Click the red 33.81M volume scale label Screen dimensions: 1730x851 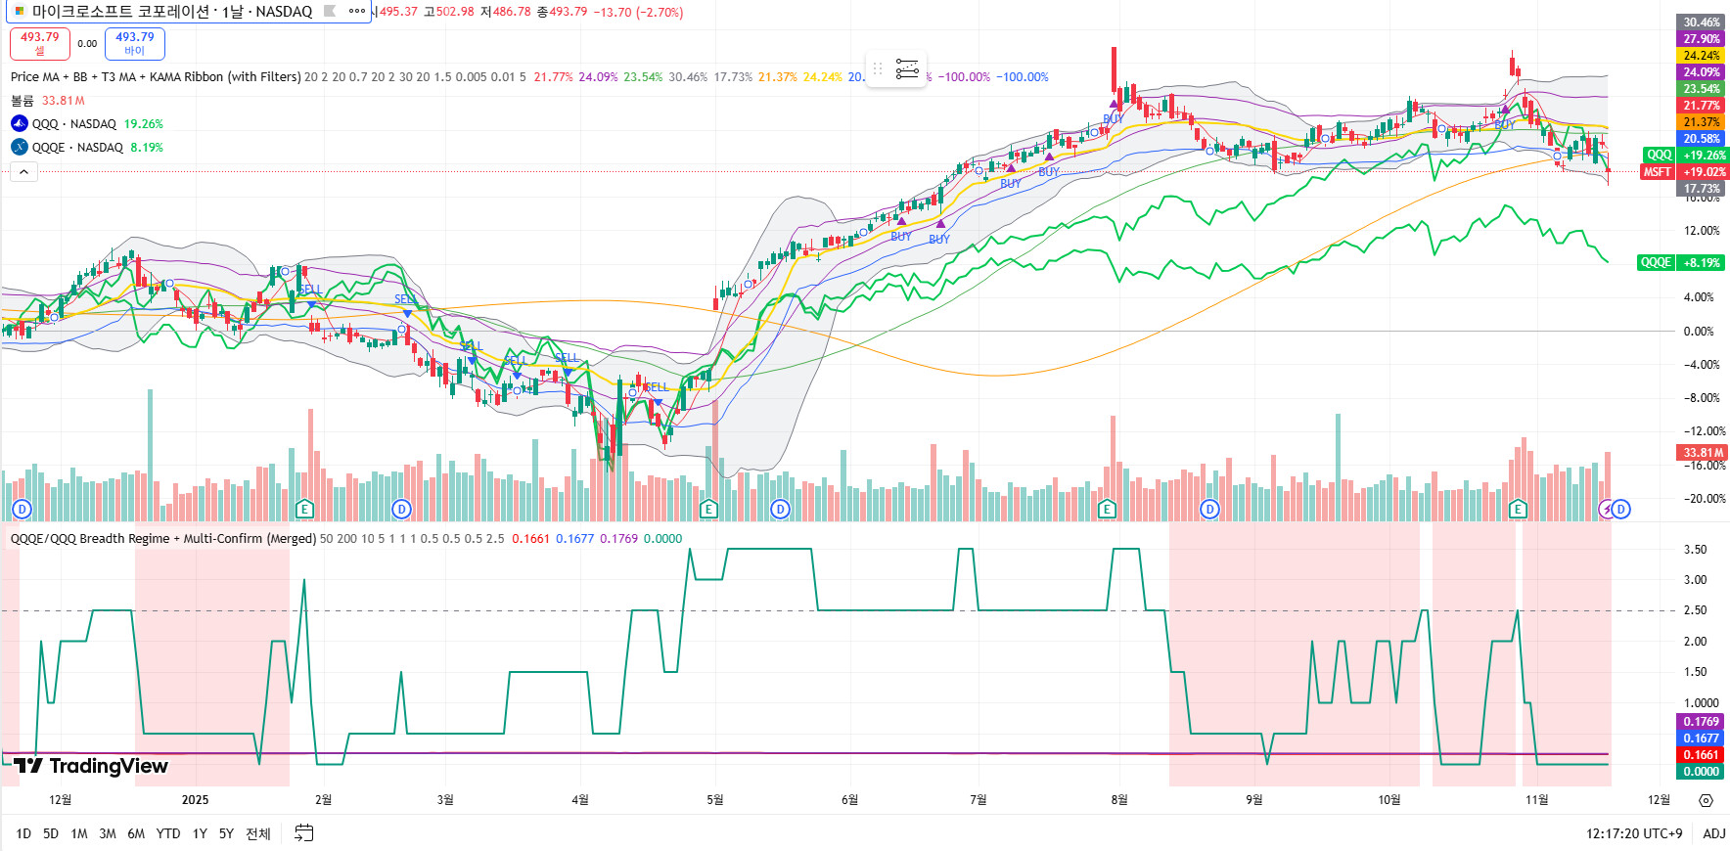(1702, 452)
